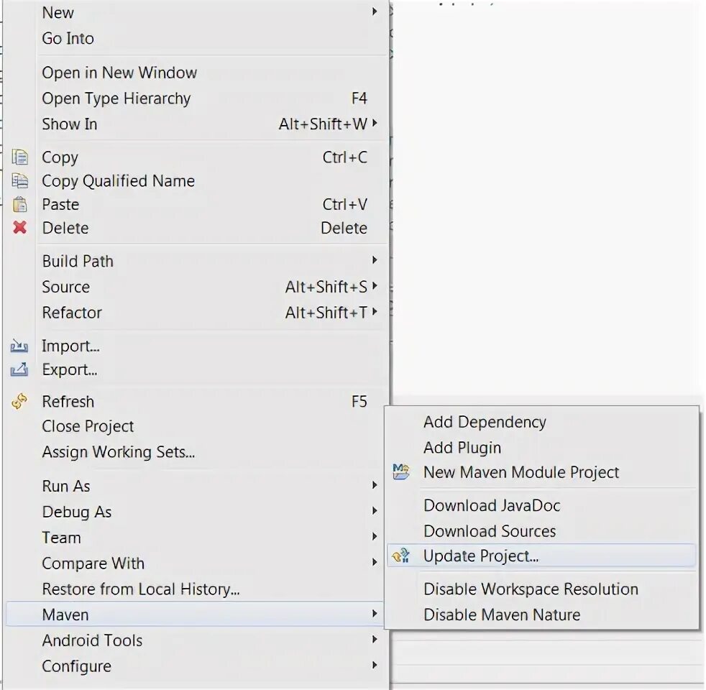
Task: Click the Import icon
Action: click(x=19, y=346)
